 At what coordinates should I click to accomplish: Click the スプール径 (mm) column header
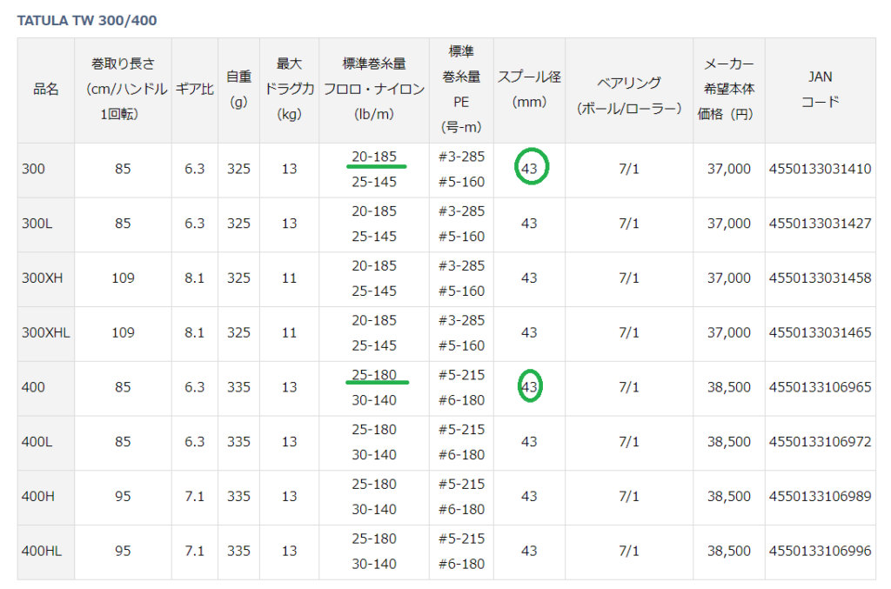click(x=530, y=89)
